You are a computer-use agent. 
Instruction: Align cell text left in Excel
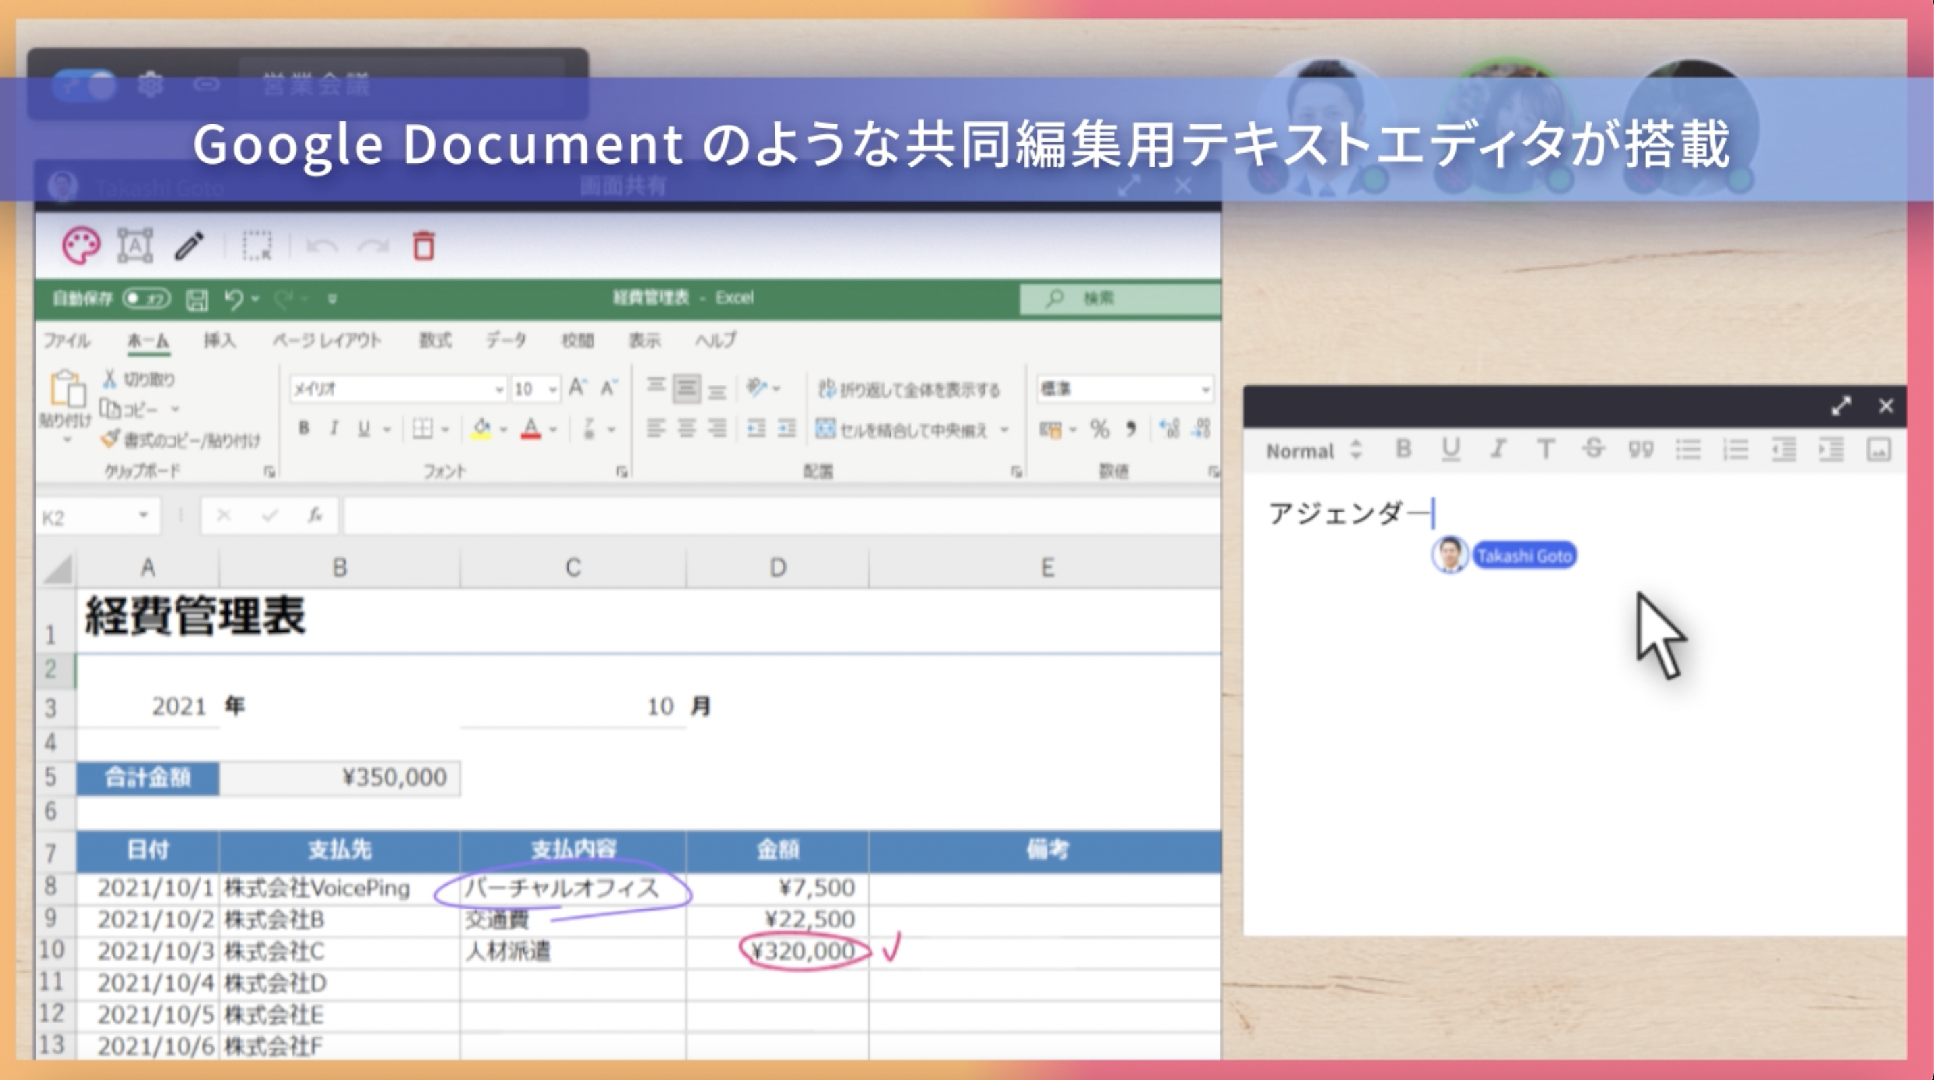tap(656, 429)
